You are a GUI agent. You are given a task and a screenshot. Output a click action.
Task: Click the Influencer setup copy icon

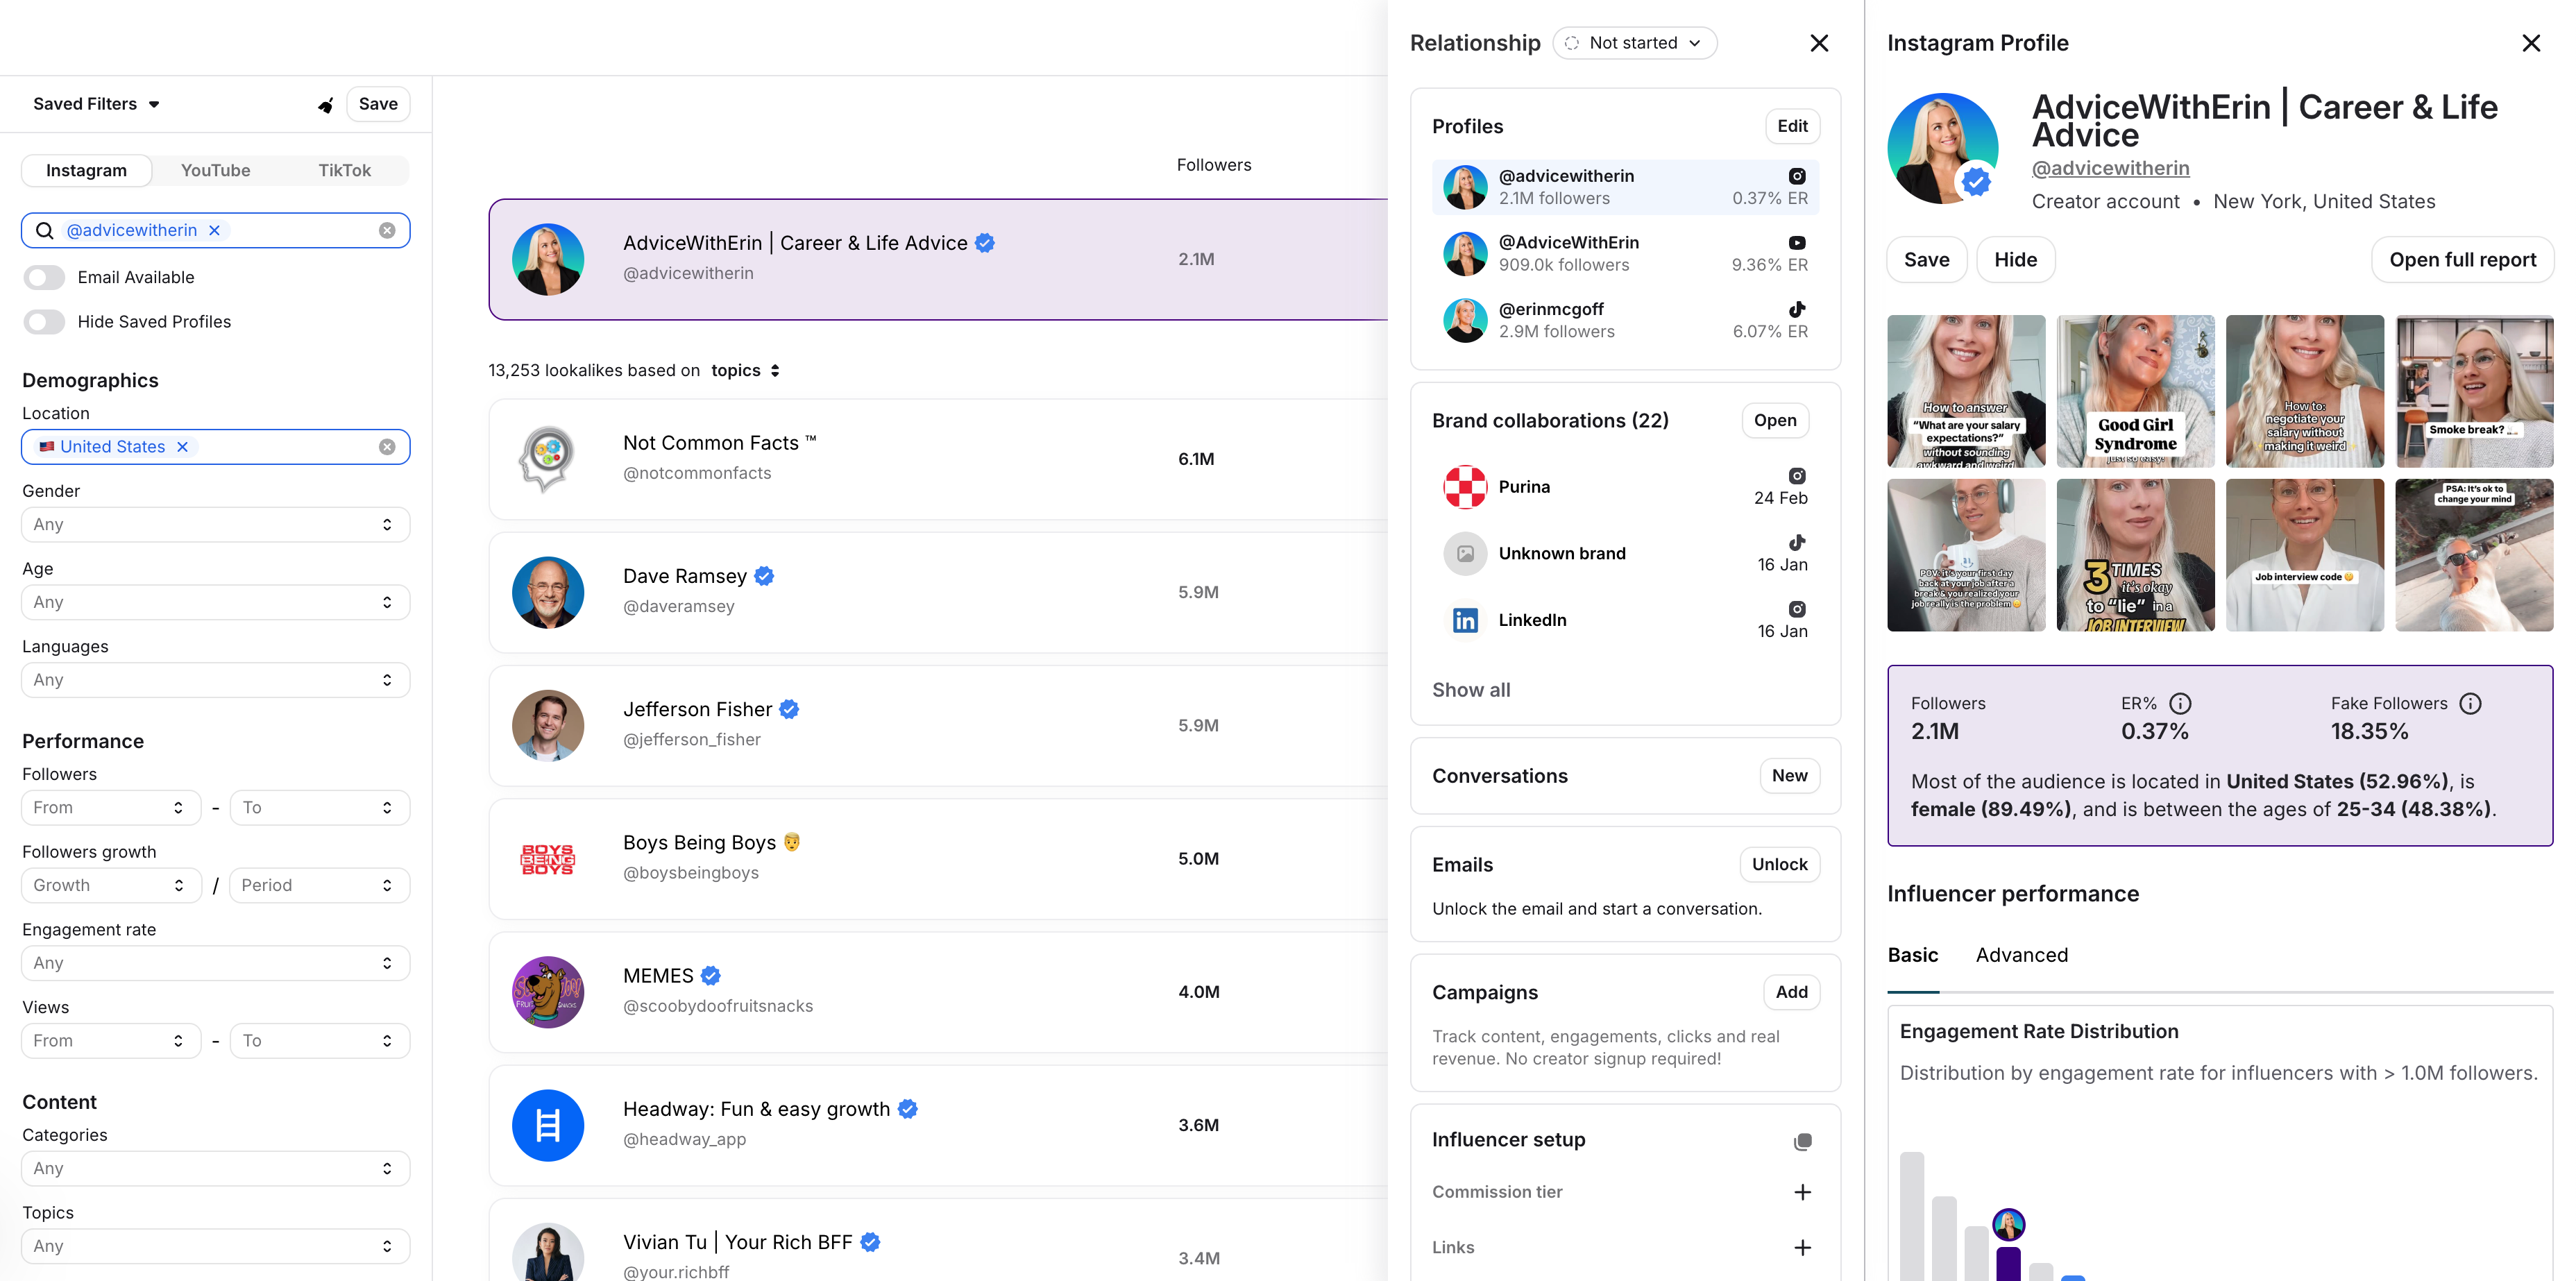coord(1802,1142)
